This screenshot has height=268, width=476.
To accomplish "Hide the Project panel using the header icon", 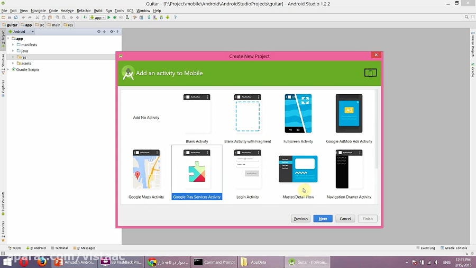I will coord(118,31).
